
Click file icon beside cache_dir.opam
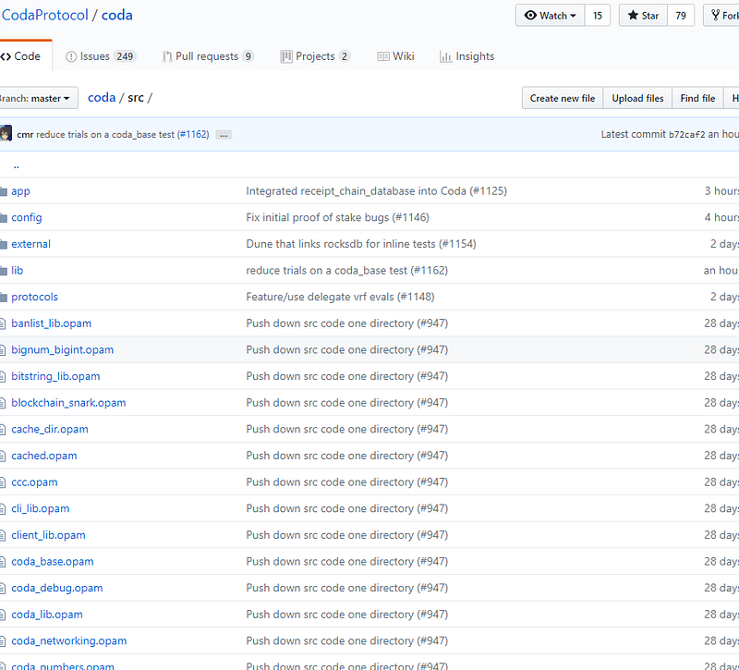pos(3,430)
